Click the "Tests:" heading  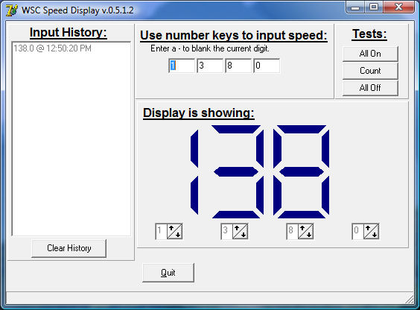pos(369,34)
